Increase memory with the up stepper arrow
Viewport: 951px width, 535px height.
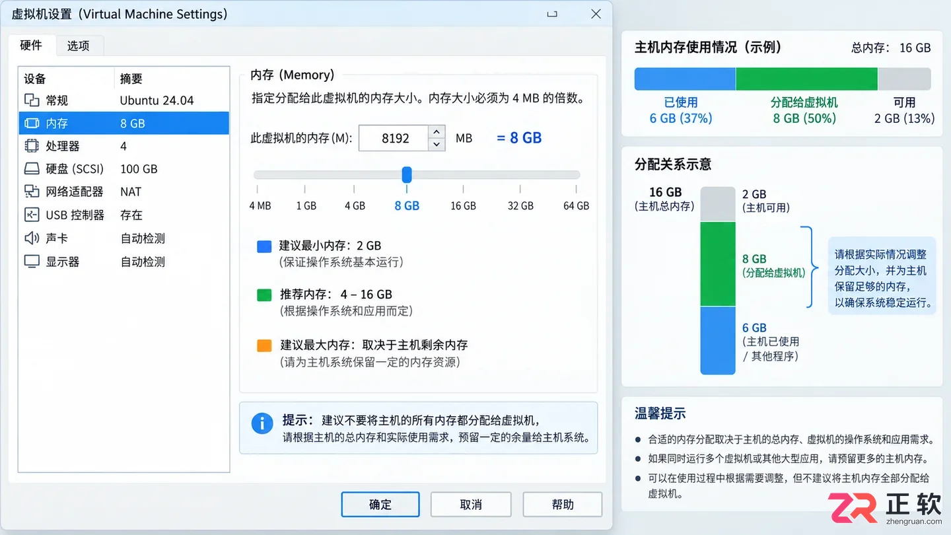point(437,131)
